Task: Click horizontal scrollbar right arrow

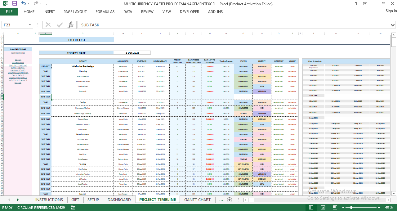Action: pyautogui.click(x=388, y=200)
